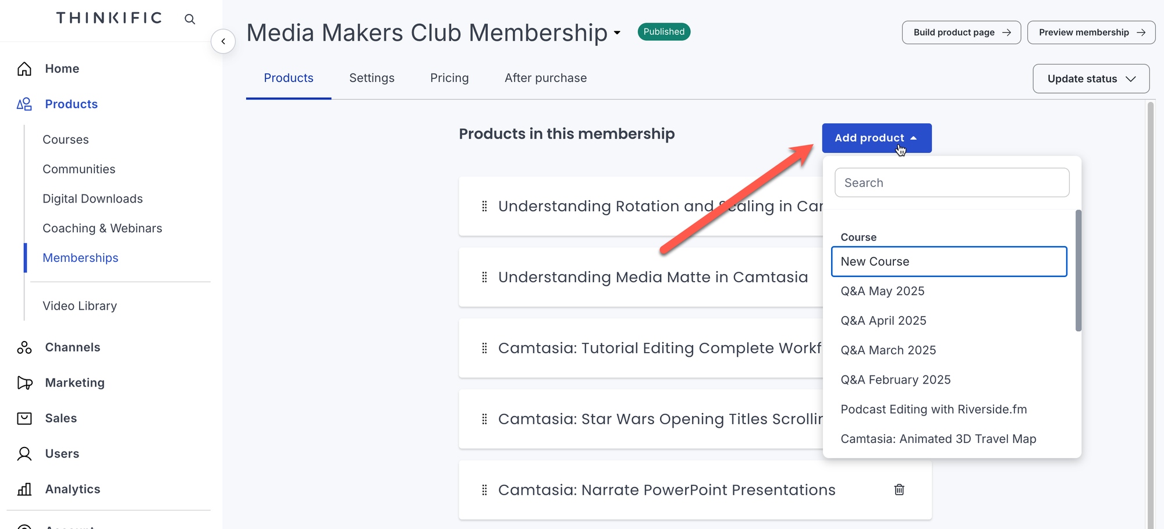Click the Users person icon
The width and height of the screenshot is (1164, 529).
(x=24, y=454)
